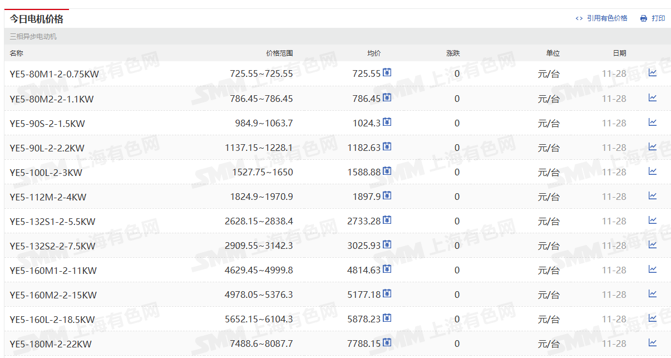The height and width of the screenshot is (358, 671).
Task: Open the YE5-80M2-2-1.1KW product name
Action: pos(52,99)
